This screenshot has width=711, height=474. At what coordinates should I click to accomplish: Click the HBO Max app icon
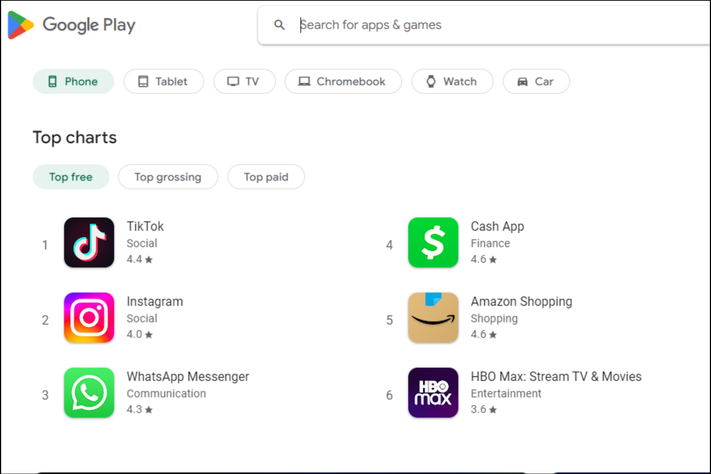coord(433,393)
